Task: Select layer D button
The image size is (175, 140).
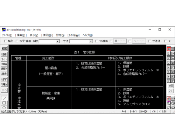Action: [173, 72]
